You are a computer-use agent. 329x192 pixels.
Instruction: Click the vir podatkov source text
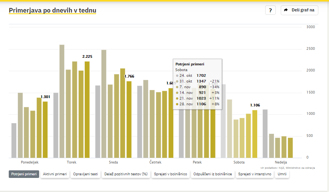288,168
